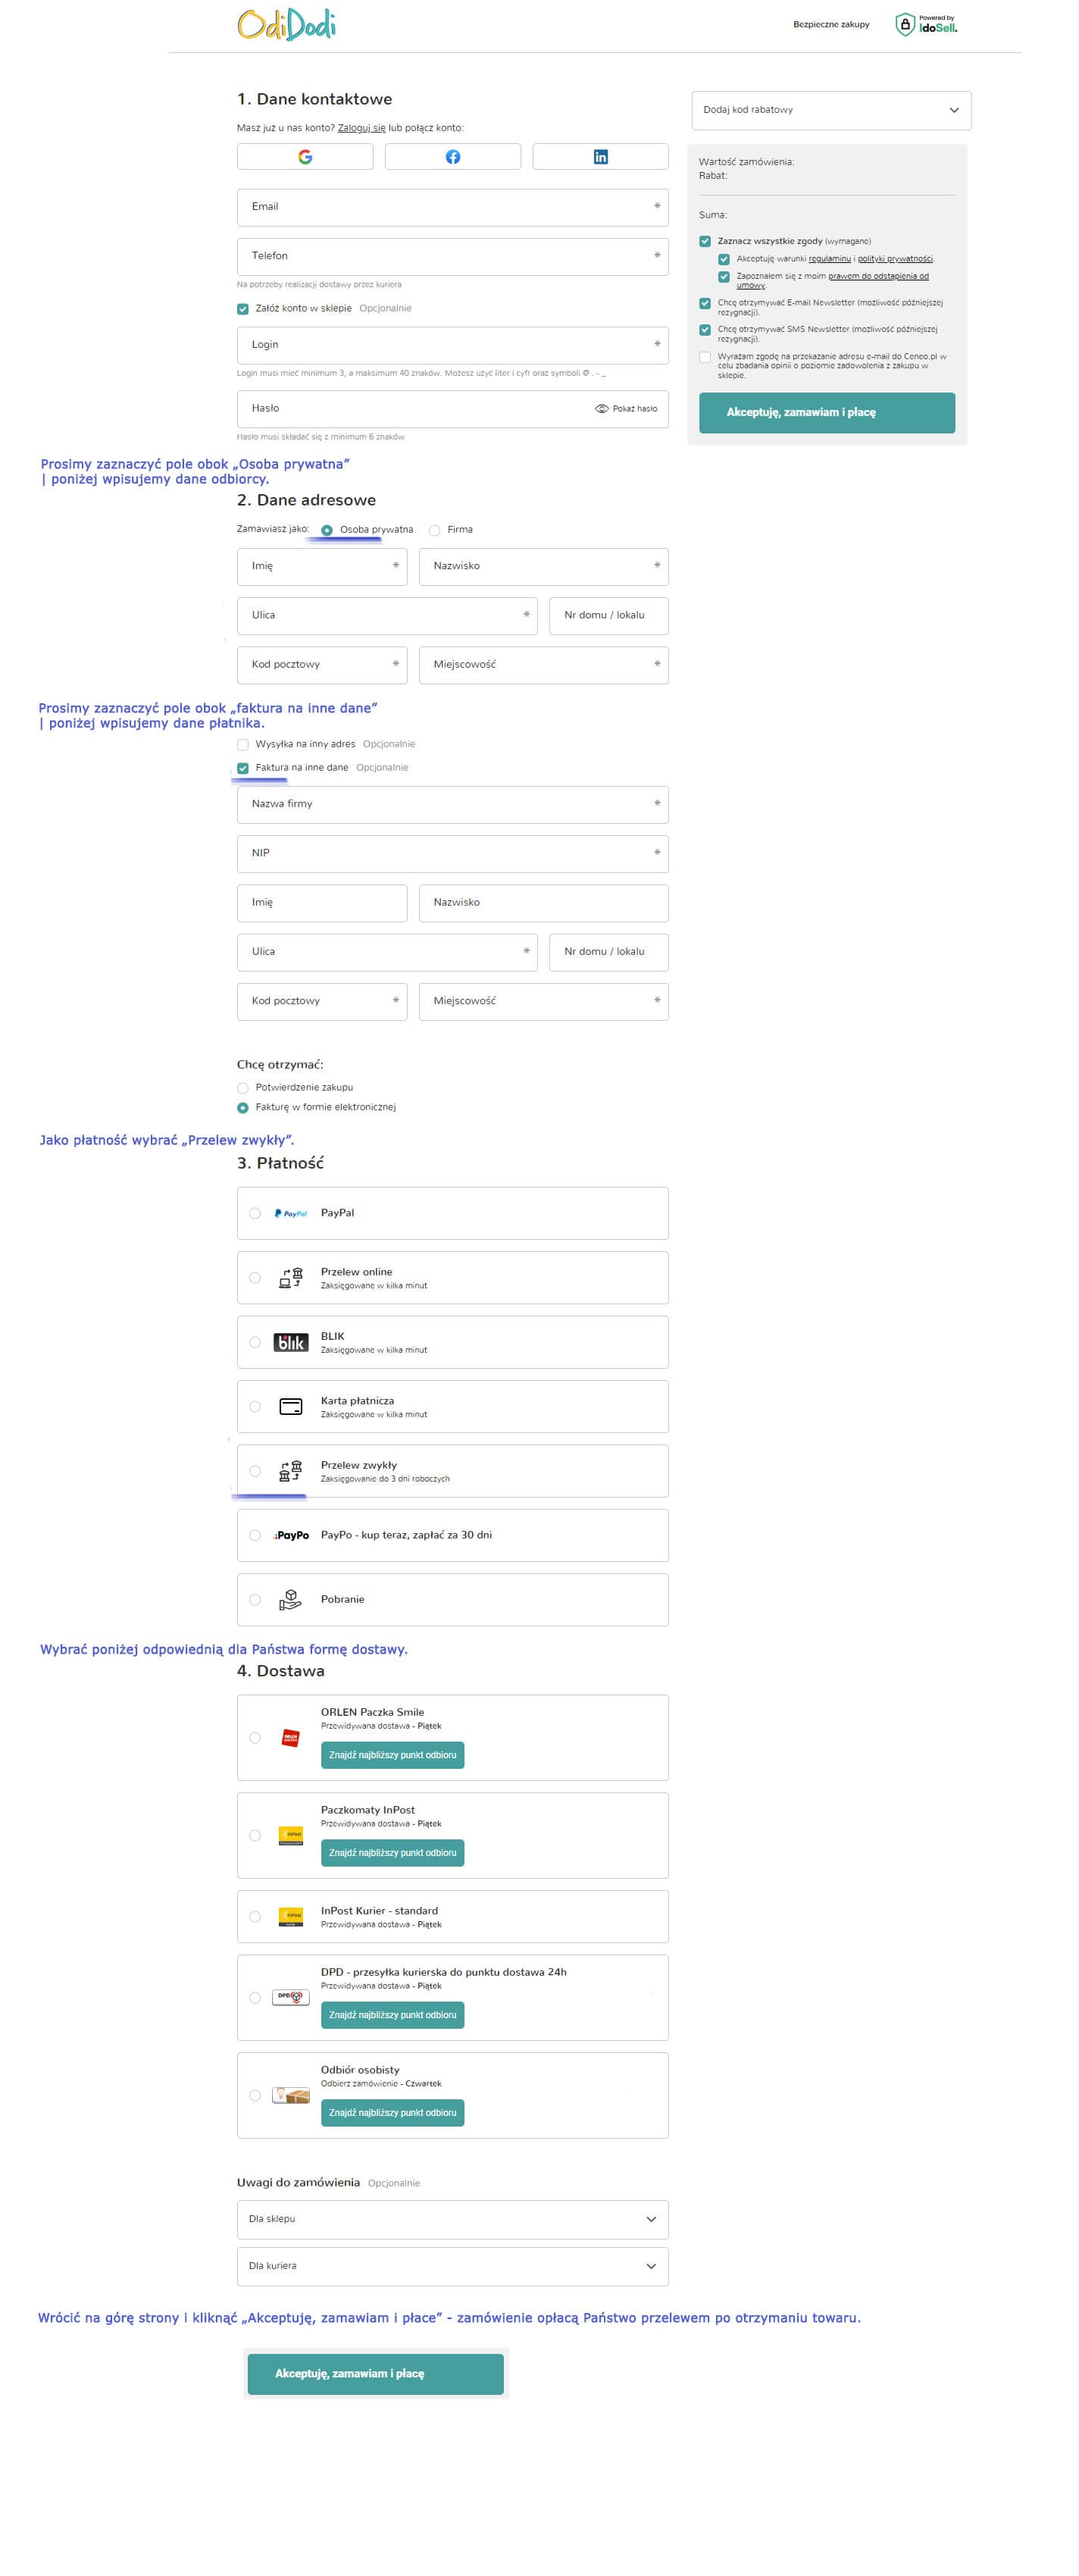Click the DPD logo icon
This screenshot has height=2576, width=1079.
coord(291,1997)
